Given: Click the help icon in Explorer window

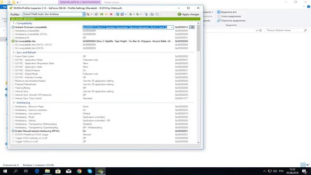Looking at the screenshot, I should (309, 6).
